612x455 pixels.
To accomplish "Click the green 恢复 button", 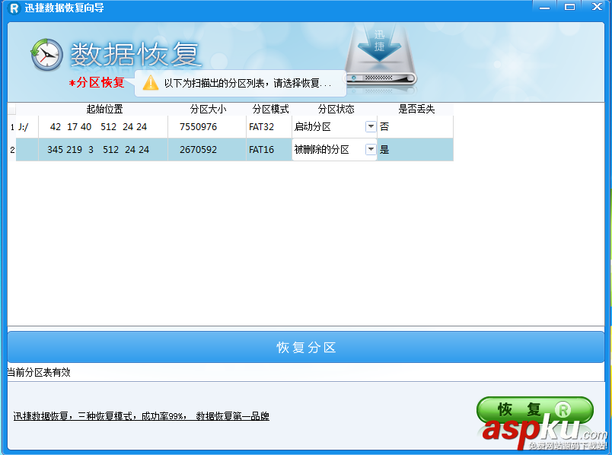I will [x=529, y=409].
